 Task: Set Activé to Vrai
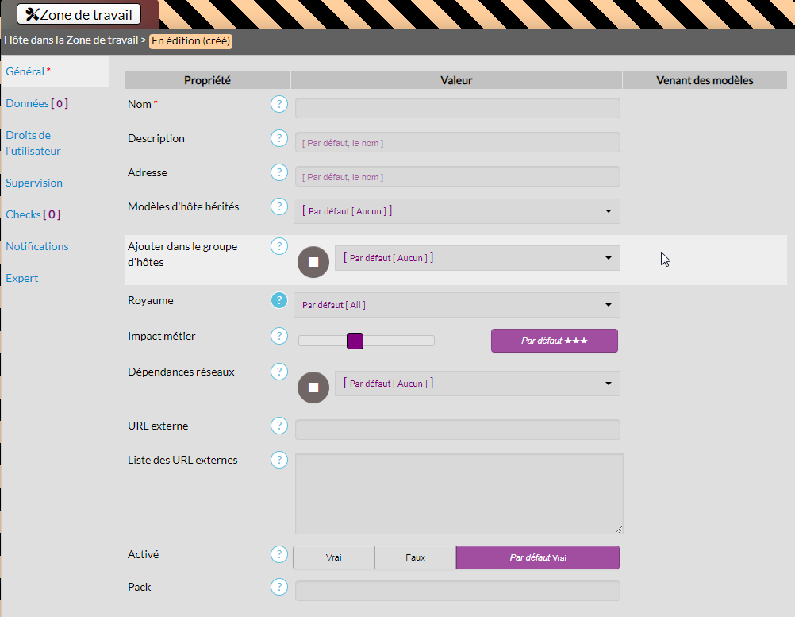(x=333, y=557)
